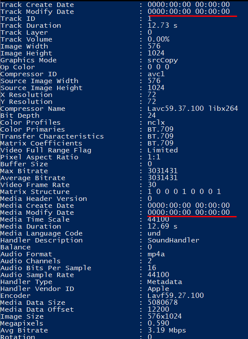Click the underlined Media Modify Date value

[x=189, y=212]
